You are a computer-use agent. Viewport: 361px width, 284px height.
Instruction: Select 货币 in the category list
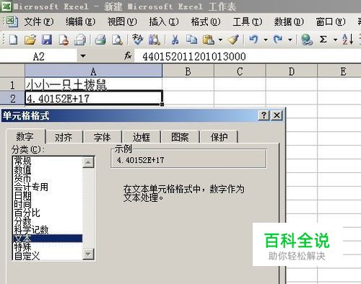click(x=48, y=178)
